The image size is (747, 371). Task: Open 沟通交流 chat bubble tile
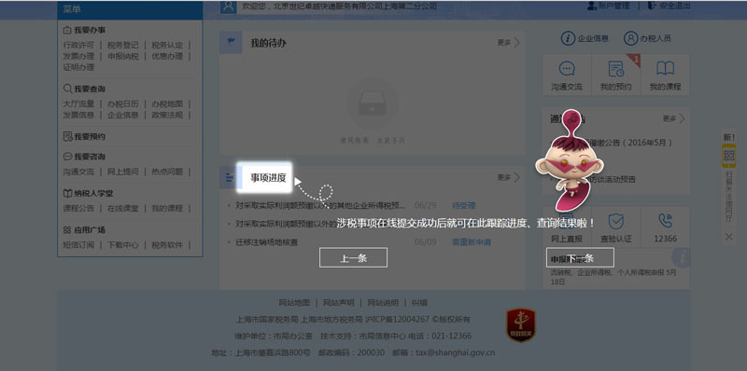567,76
